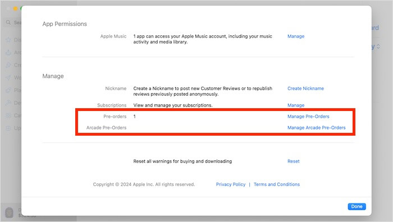The height and width of the screenshot is (222, 393).
Task: Click the account avatar in sidebar bottom
Action: (x=10, y=212)
